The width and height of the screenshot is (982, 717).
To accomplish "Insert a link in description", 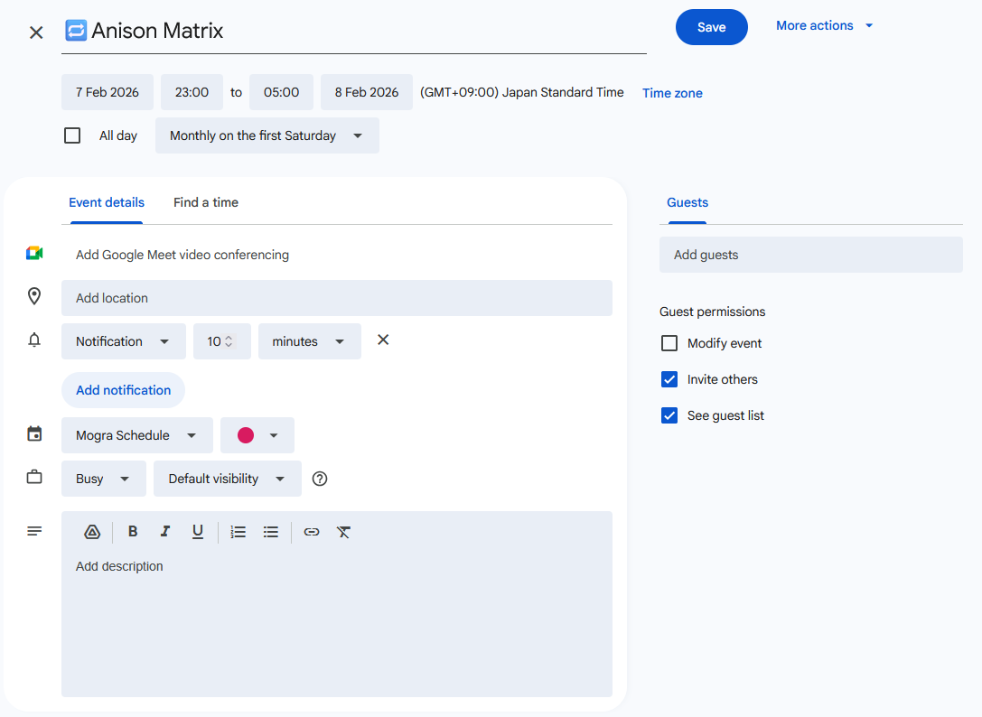I will (x=312, y=532).
